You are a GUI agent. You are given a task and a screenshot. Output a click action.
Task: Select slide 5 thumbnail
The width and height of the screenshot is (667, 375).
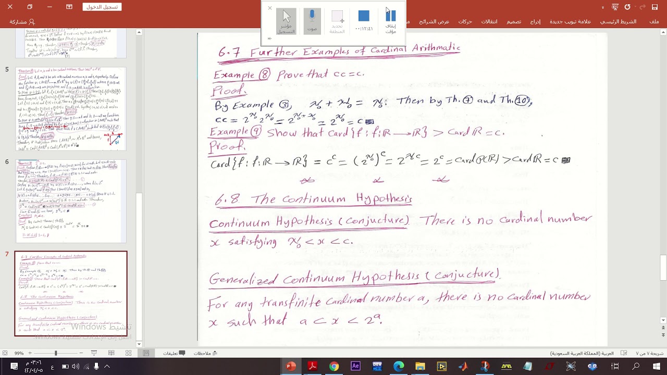coord(71,109)
